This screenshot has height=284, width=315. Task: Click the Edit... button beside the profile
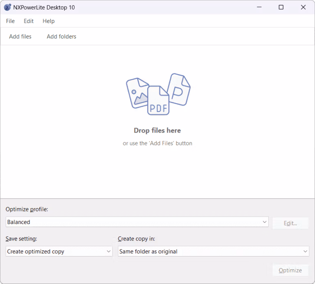coord(290,223)
